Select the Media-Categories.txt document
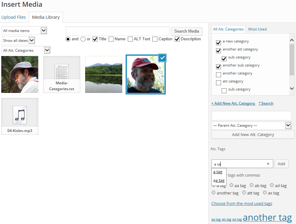Viewport: 296px width, 224px height. (62, 74)
